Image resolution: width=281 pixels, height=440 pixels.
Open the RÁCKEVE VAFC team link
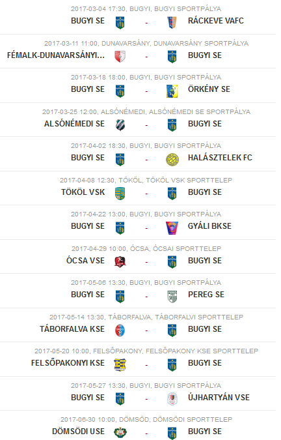point(216,21)
